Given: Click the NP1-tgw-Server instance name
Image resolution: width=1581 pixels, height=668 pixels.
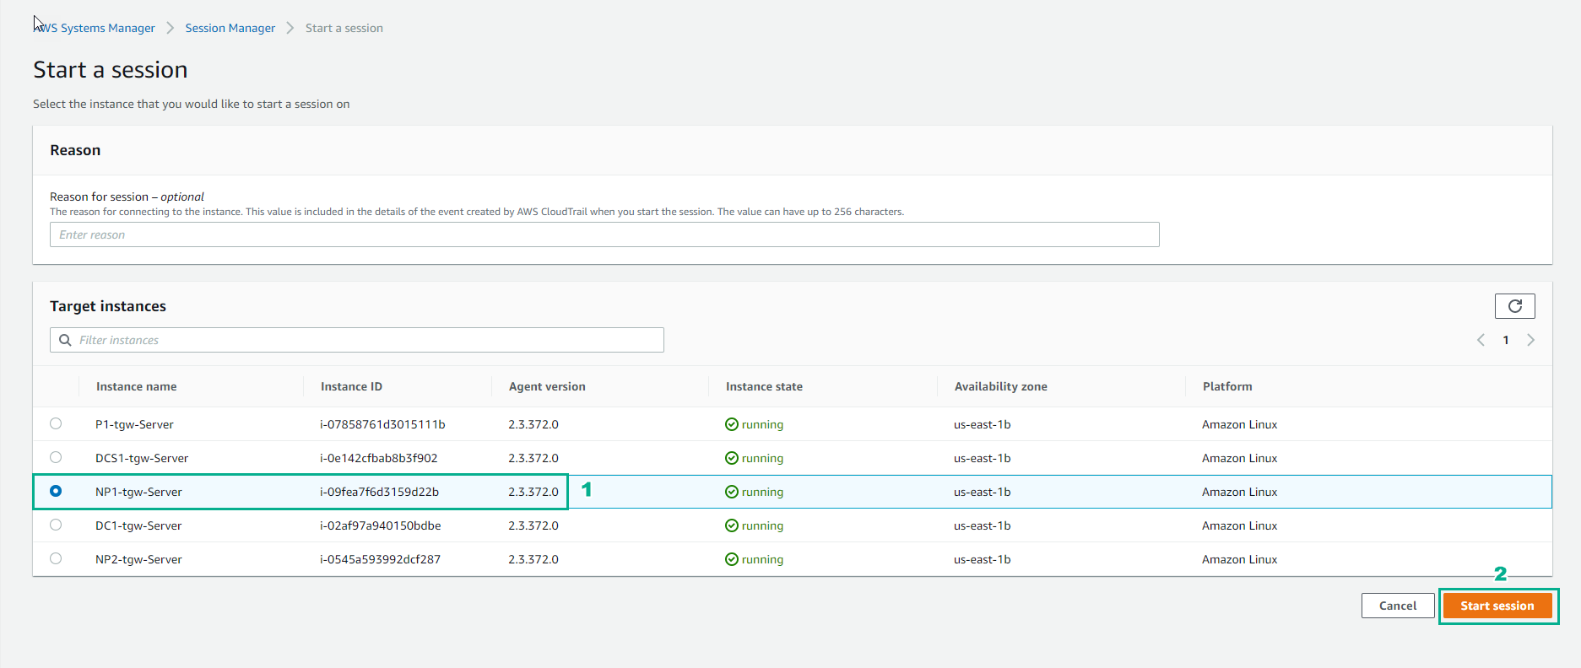Looking at the screenshot, I should point(138,492).
